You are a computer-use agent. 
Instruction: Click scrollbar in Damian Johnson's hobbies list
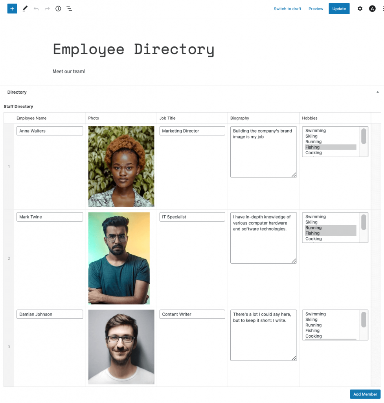click(364, 320)
